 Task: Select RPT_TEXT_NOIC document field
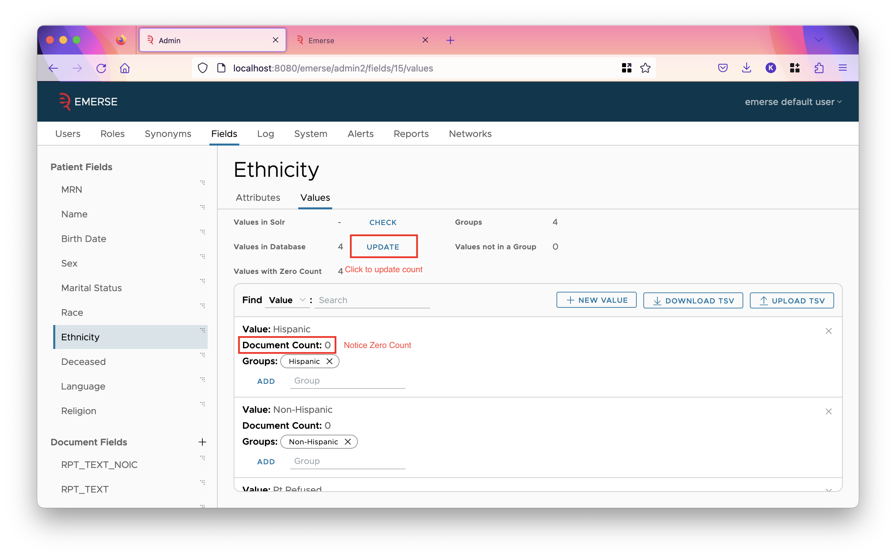coord(130,465)
